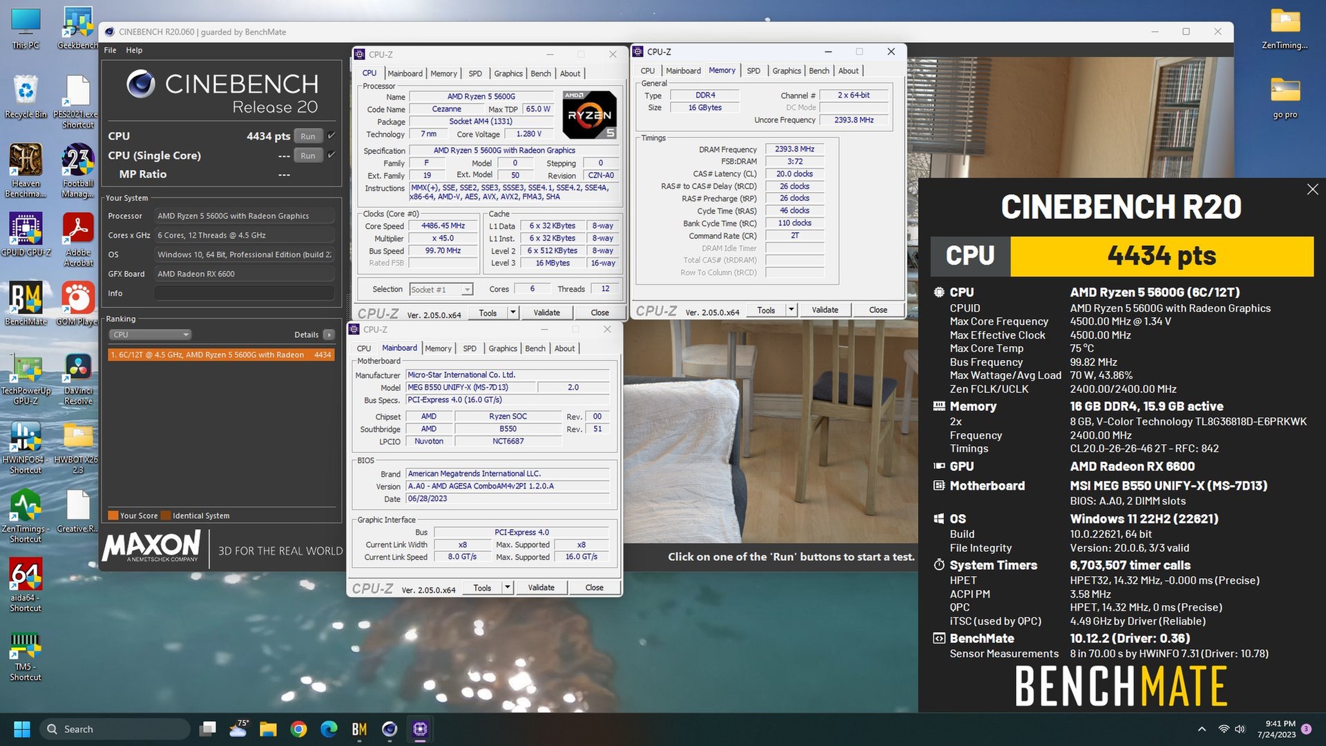Image resolution: width=1326 pixels, height=746 pixels.
Task: Open Tools dropdown arrow in Mainboard window
Action: pos(508,588)
